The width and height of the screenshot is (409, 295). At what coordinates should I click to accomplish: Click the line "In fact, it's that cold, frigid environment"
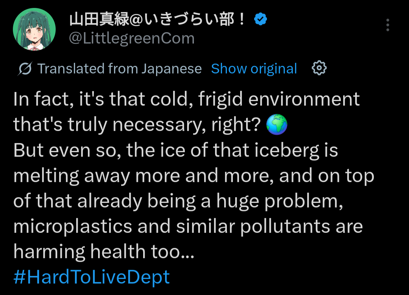(186, 99)
